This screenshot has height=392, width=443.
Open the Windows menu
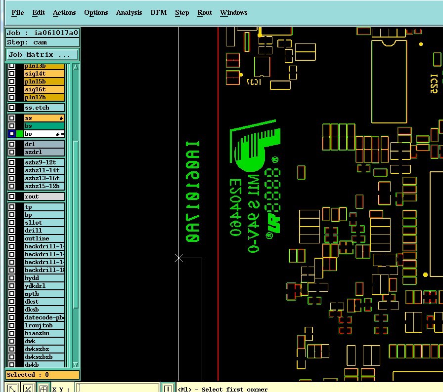coord(234,13)
